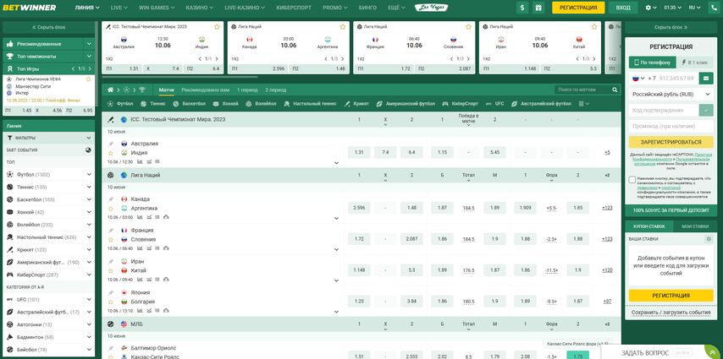Click the dollar payments icon in header
The height and width of the screenshot is (359, 723).
pos(522,8)
